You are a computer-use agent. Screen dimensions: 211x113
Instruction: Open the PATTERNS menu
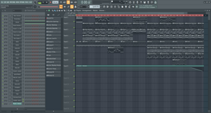12,2
